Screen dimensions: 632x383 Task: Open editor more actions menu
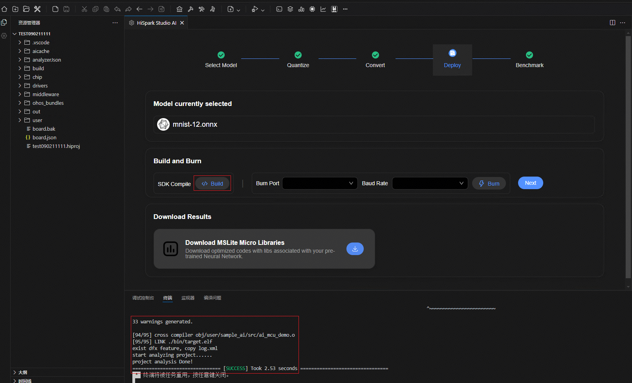[623, 23]
